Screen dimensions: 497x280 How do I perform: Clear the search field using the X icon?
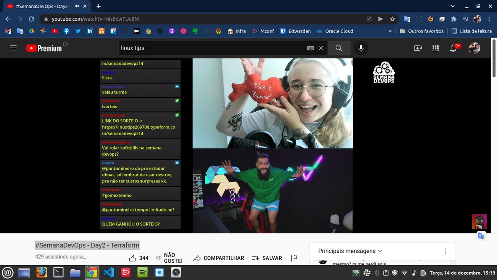pyautogui.click(x=321, y=48)
